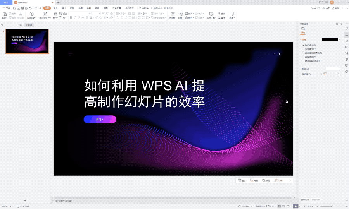349x209 pixels.
Task: Click the Color button on floating slide toolbar
Action: [266, 180]
